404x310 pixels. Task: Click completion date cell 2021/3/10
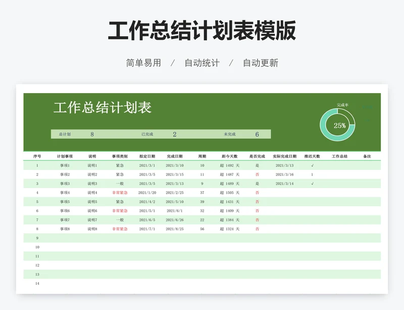(x=175, y=165)
